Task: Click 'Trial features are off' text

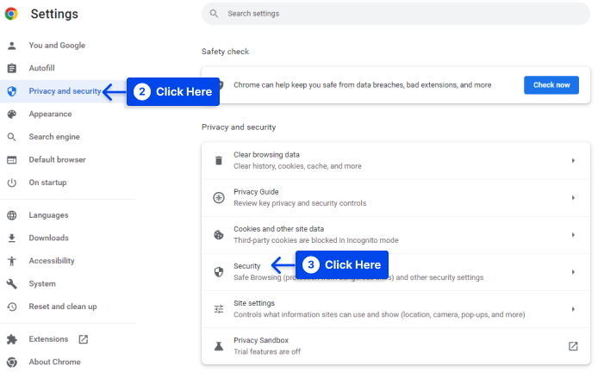Action: click(x=267, y=351)
